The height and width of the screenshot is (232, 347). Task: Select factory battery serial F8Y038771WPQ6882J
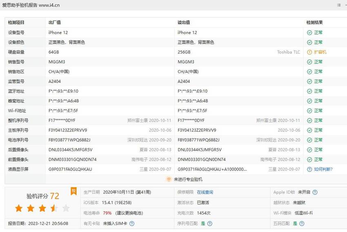point(69,140)
